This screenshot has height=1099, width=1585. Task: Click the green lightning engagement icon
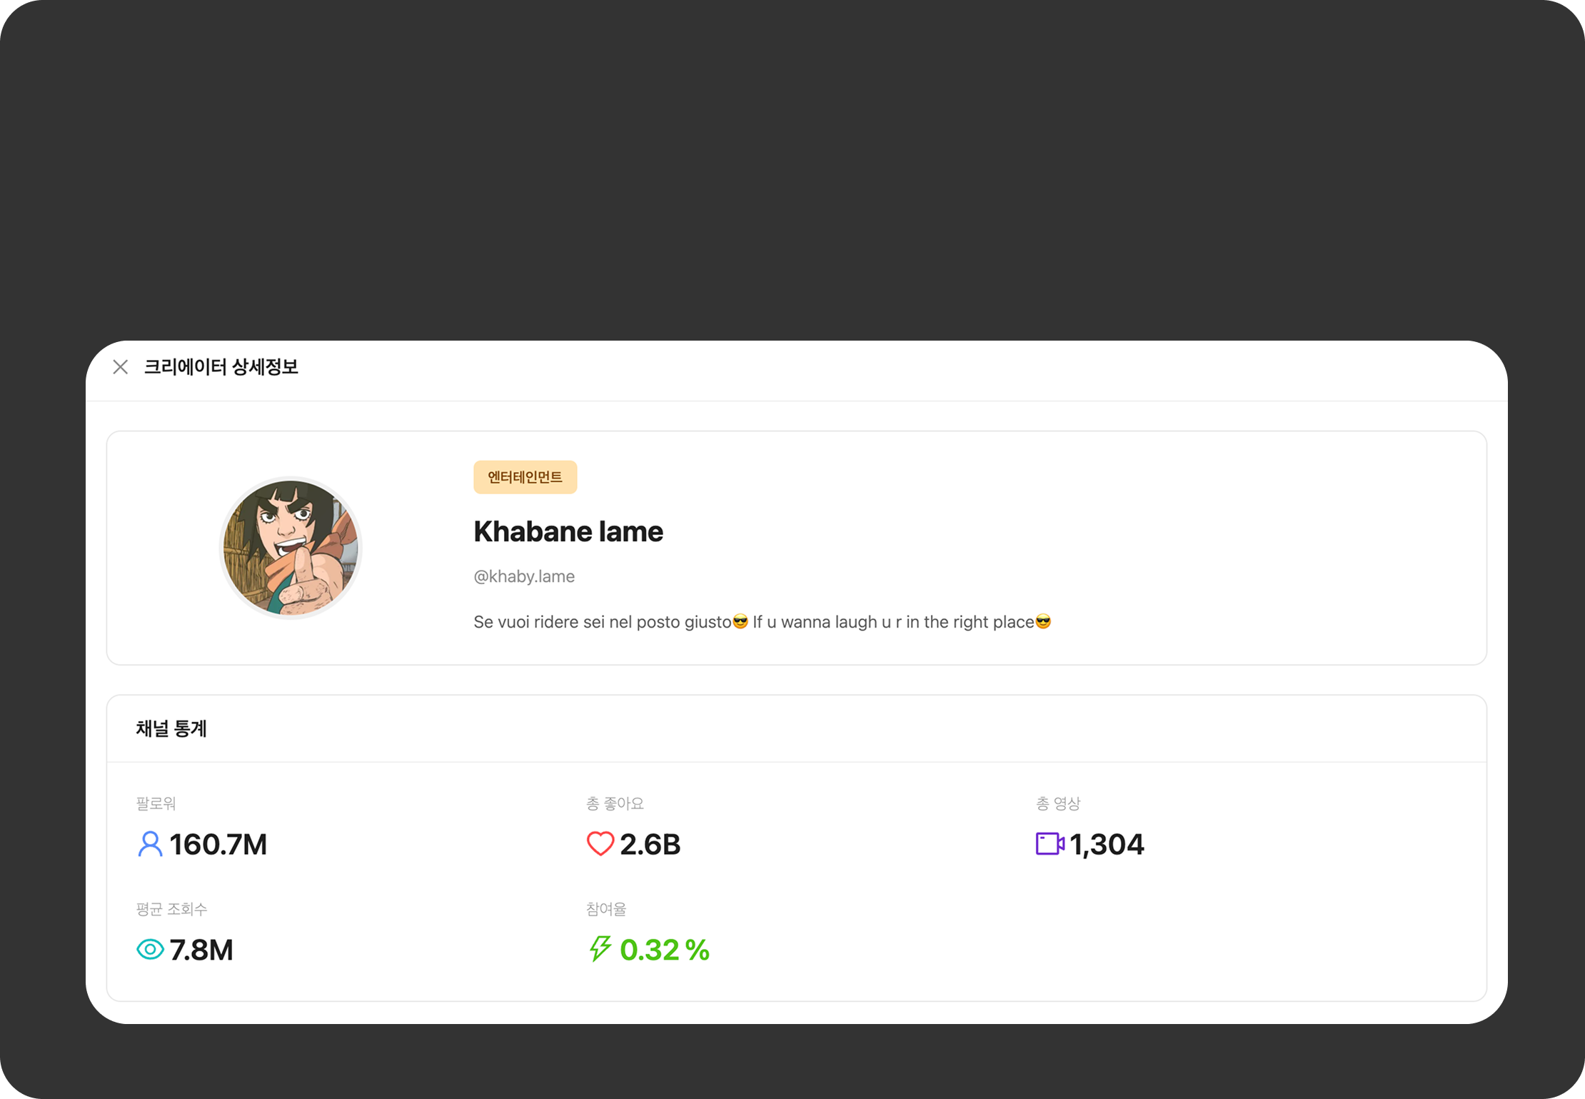point(600,949)
